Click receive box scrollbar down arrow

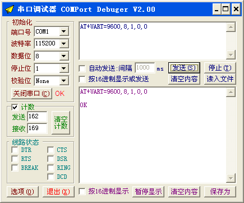click(231, 178)
